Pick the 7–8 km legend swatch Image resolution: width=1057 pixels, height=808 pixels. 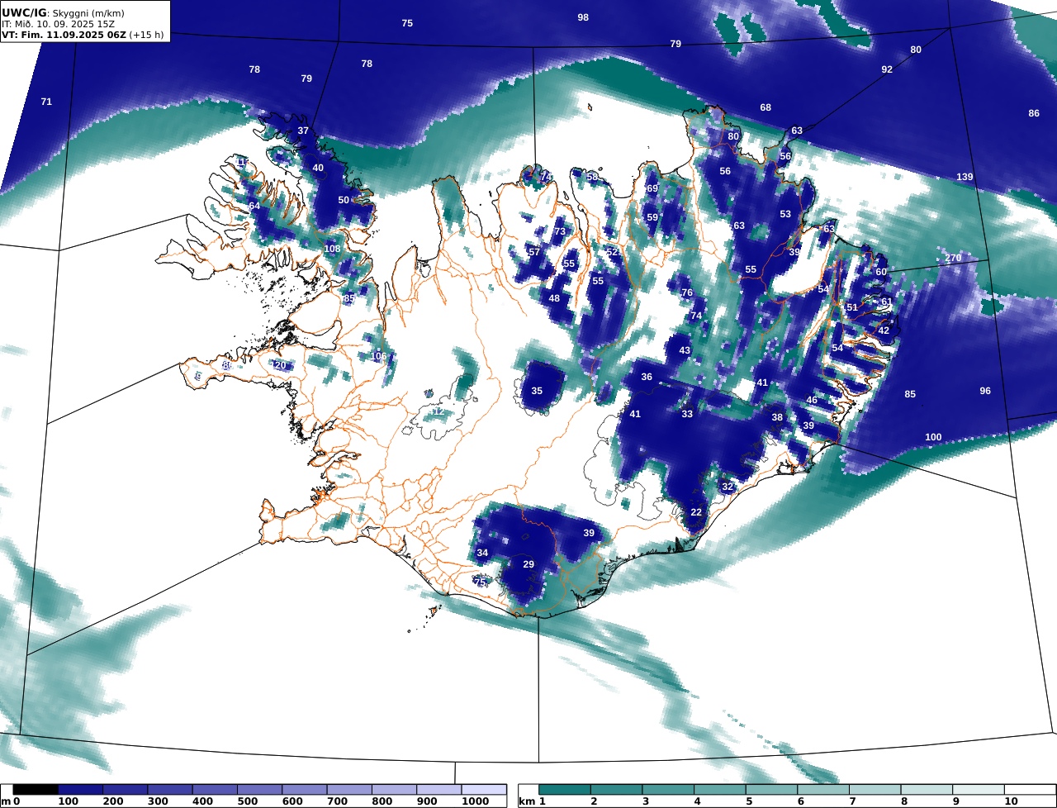(875, 790)
